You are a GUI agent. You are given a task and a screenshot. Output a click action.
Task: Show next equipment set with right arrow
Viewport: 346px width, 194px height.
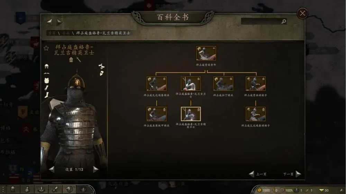[95, 169]
